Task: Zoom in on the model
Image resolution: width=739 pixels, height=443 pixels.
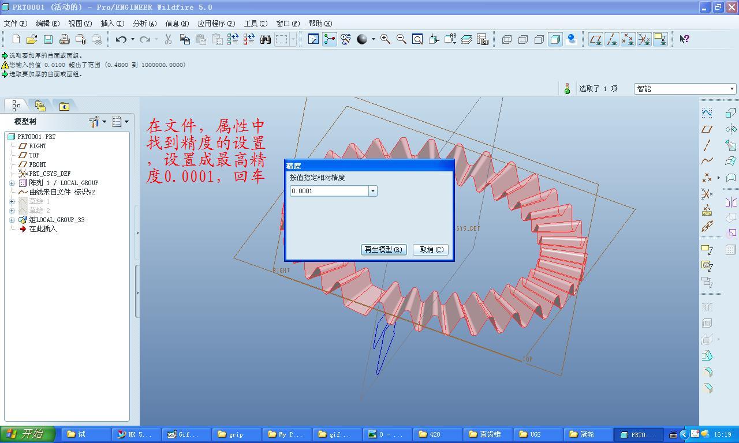Action: [x=385, y=39]
